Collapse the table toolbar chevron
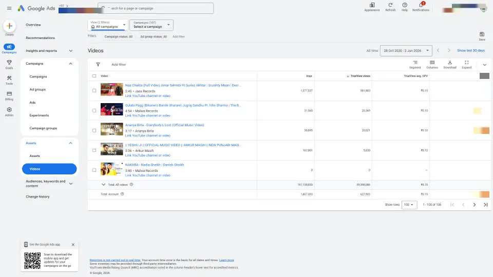 click(484, 65)
